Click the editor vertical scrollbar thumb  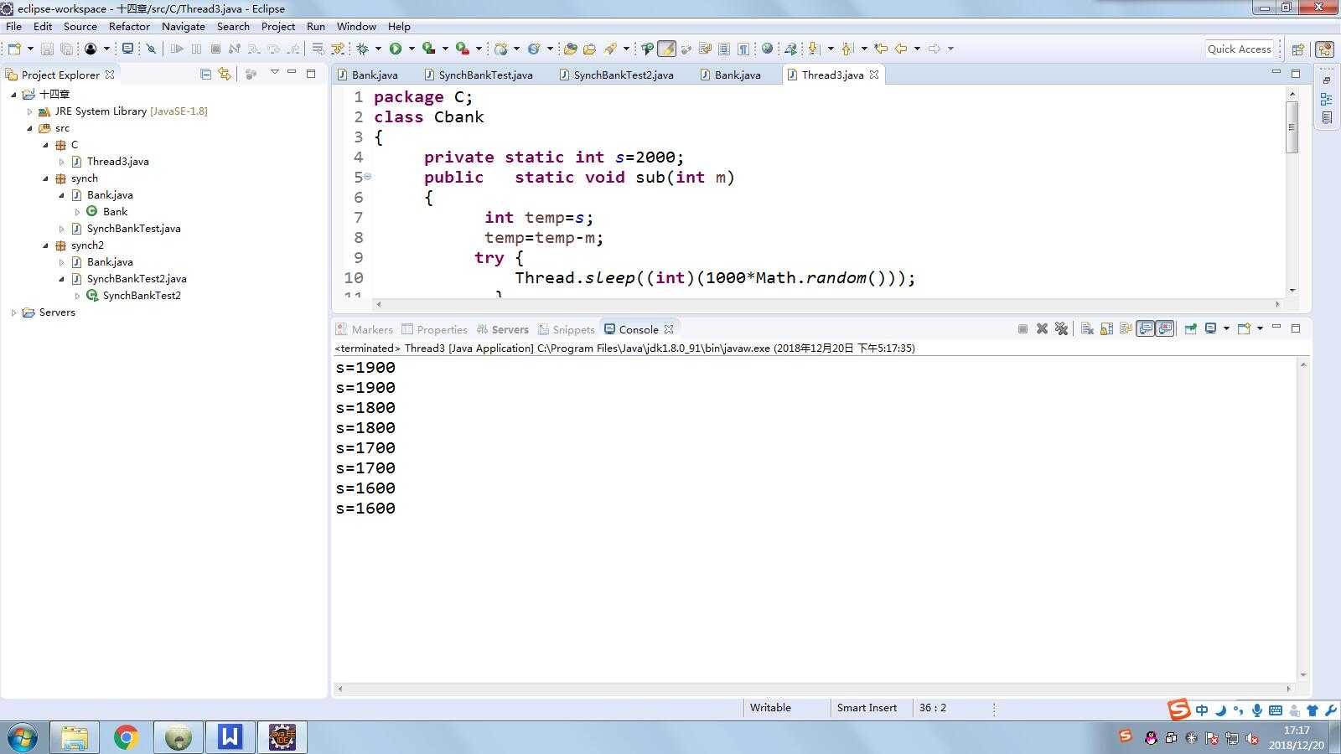click(1292, 127)
